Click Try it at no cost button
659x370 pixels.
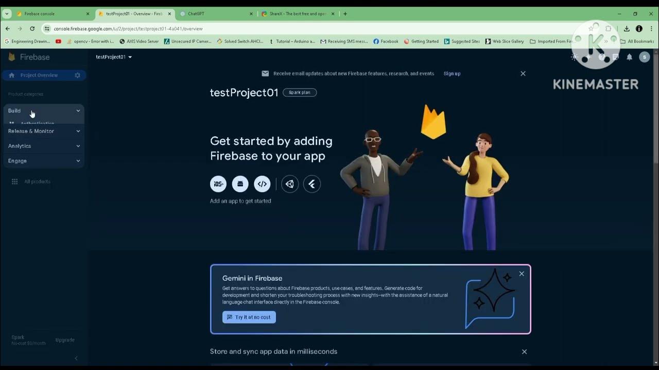point(249,317)
